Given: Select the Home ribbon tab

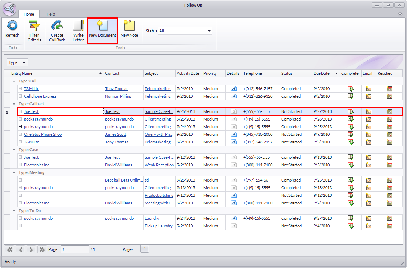Looking at the screenshot, I should (x=29, y=14).
